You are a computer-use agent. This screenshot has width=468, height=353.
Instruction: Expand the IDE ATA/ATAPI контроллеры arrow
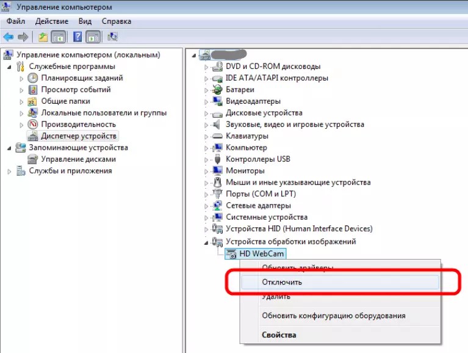point(206,79)
